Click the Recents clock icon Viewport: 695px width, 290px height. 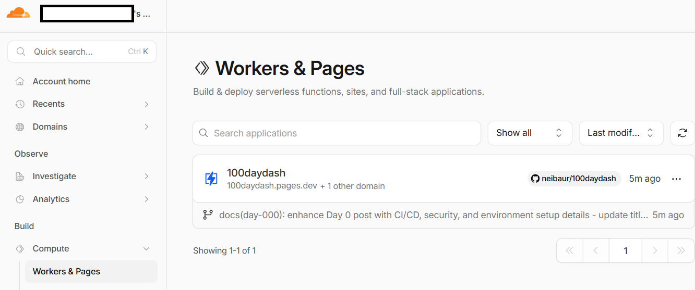point(20,104)
